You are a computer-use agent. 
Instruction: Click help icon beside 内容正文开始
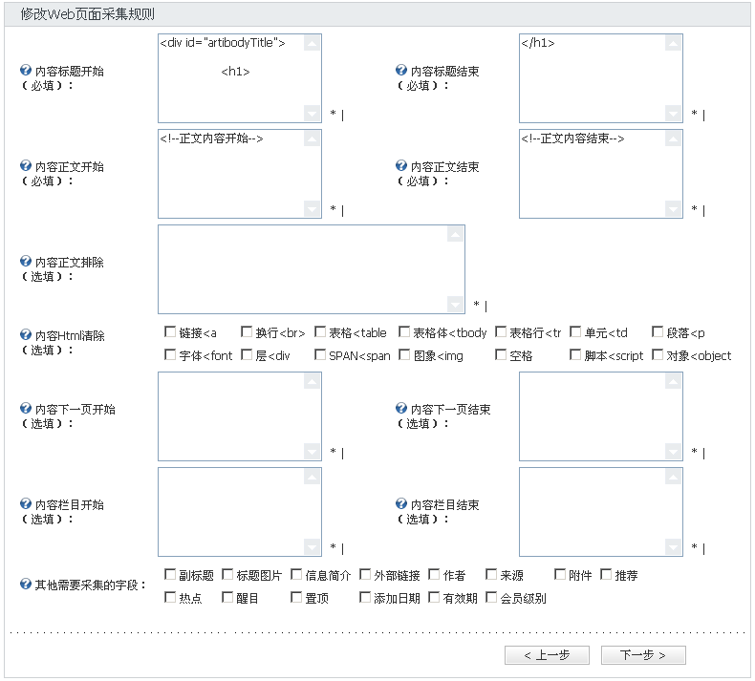[x=26, y=165]
